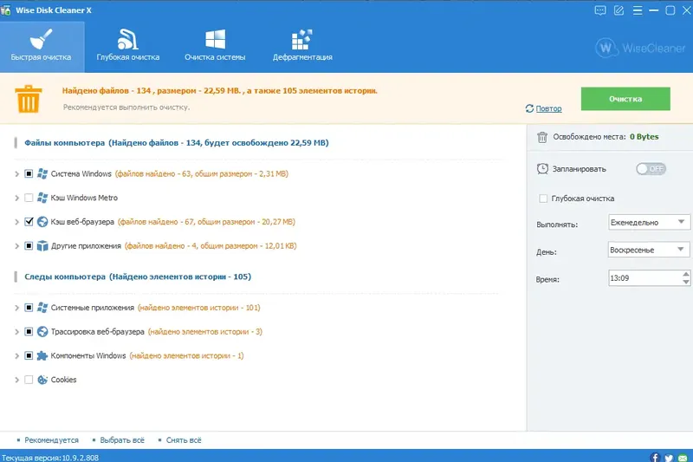Toggle the Другие приложения checkbox
The height and width of the screenshot is (462, 693).
tap(29, 245)
